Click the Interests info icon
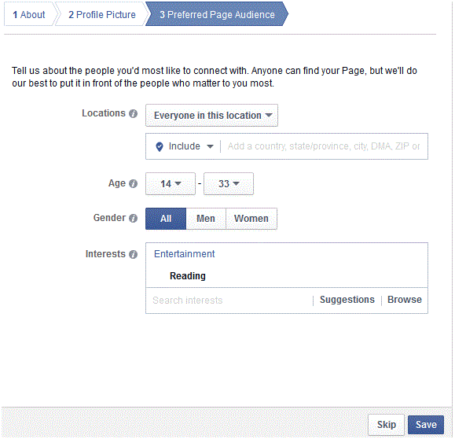 [x=133, y=254]
